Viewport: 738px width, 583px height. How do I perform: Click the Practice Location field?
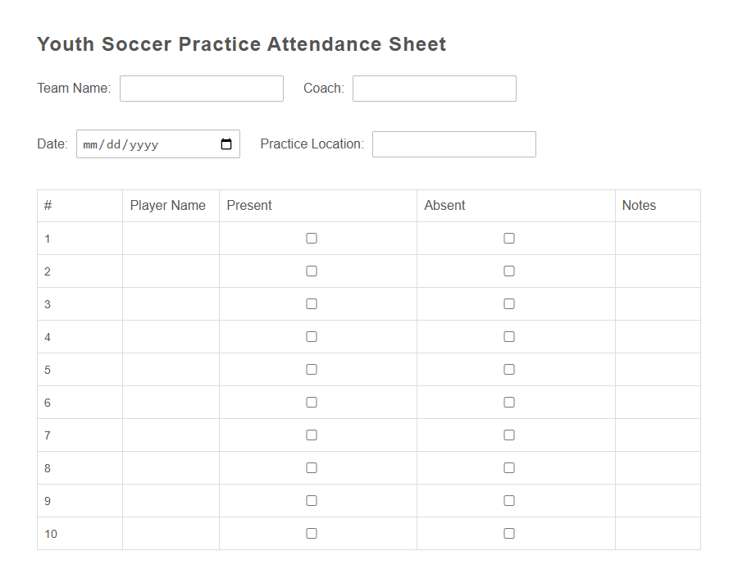tap(453, 143)
